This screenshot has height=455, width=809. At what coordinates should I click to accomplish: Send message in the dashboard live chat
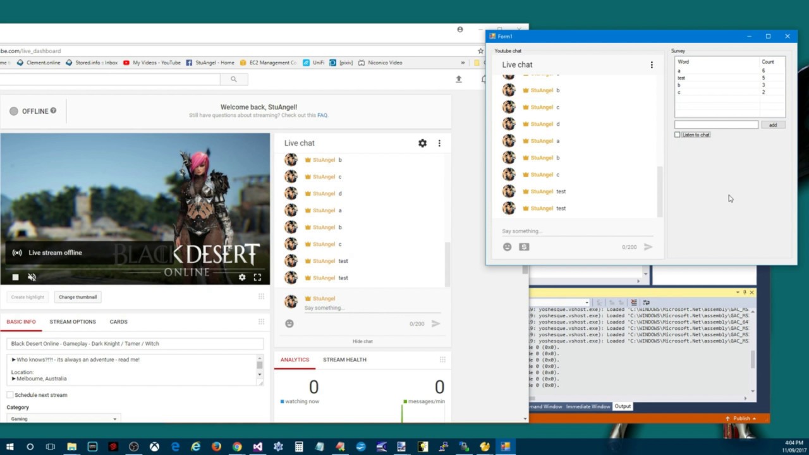point(435,324)
